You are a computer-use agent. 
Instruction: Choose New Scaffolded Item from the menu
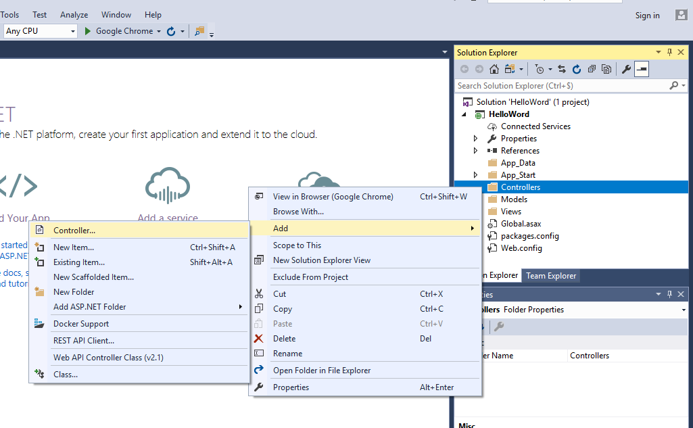point(93,277)
